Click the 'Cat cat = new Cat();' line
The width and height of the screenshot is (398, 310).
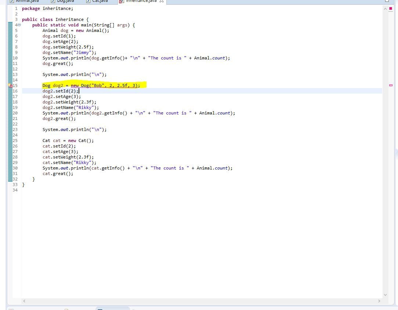tap(68, 141)
